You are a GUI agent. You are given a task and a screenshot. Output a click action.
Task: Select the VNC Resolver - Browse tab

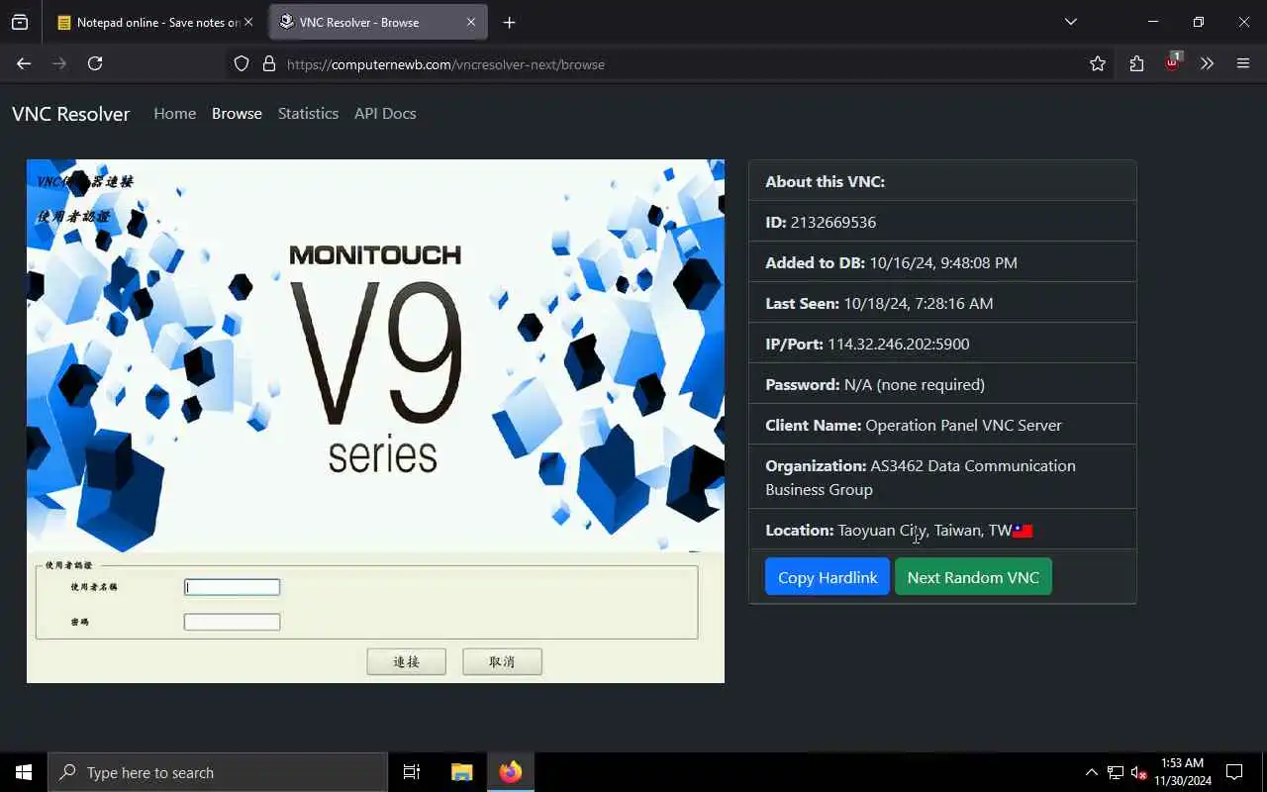379,22
